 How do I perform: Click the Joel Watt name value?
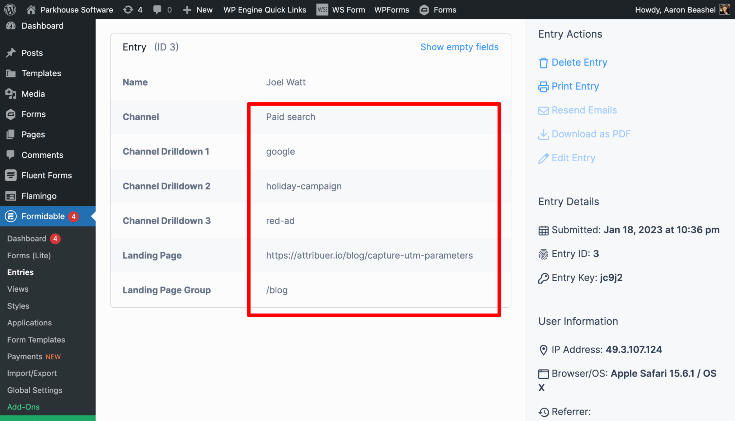(286, 82)
